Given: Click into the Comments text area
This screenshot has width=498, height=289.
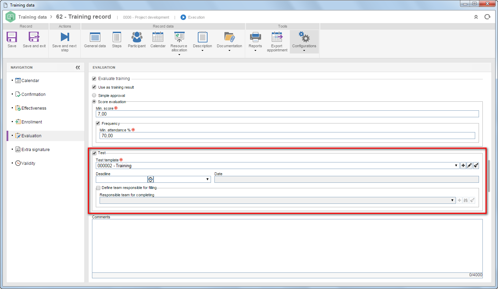Looking at the screenshot, I should pos(287,246).
